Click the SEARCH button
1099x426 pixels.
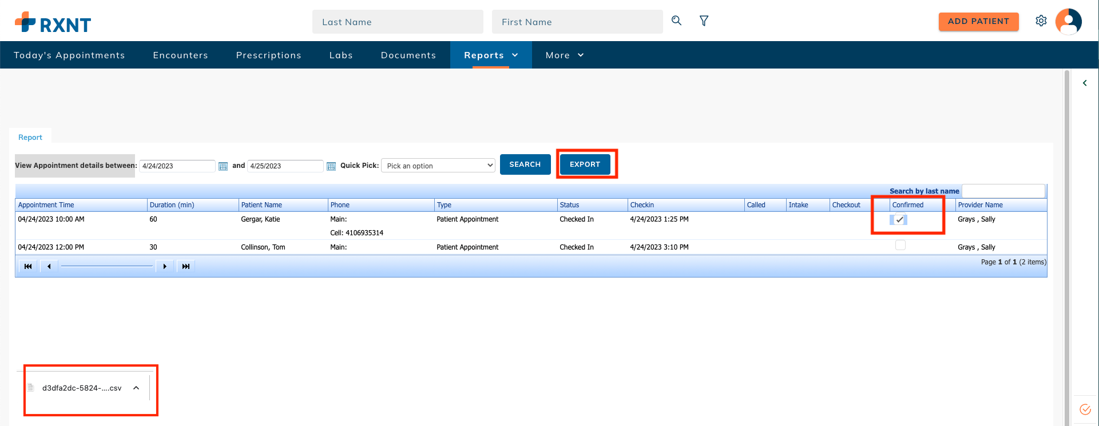[525, 164]
